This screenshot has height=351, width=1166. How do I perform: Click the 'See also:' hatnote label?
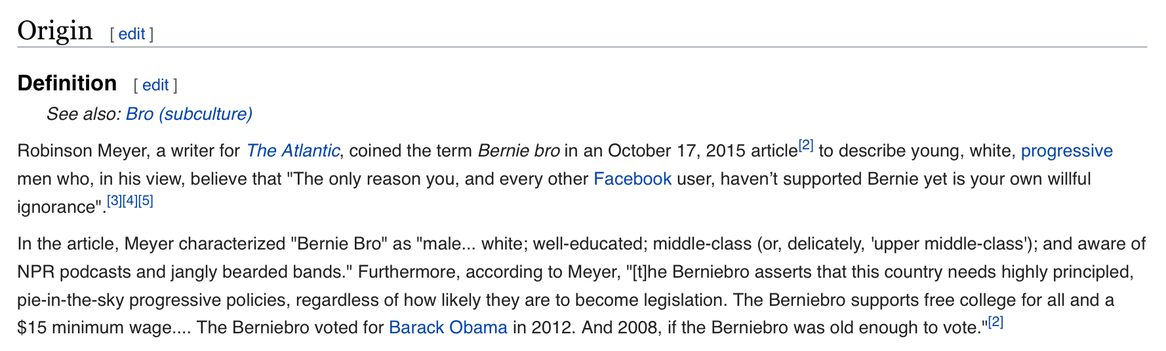coord(83,114)
